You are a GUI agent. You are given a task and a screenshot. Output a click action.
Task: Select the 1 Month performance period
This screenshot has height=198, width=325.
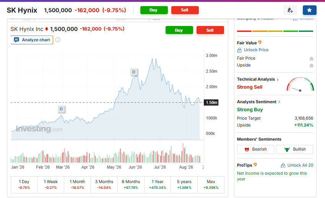77,185
